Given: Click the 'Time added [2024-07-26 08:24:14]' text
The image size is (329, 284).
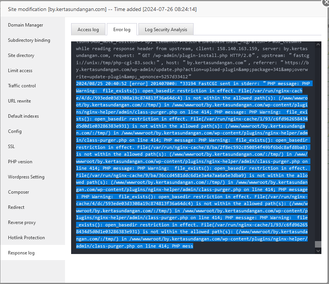Looking at the screenshot, I should click(155, 9).
